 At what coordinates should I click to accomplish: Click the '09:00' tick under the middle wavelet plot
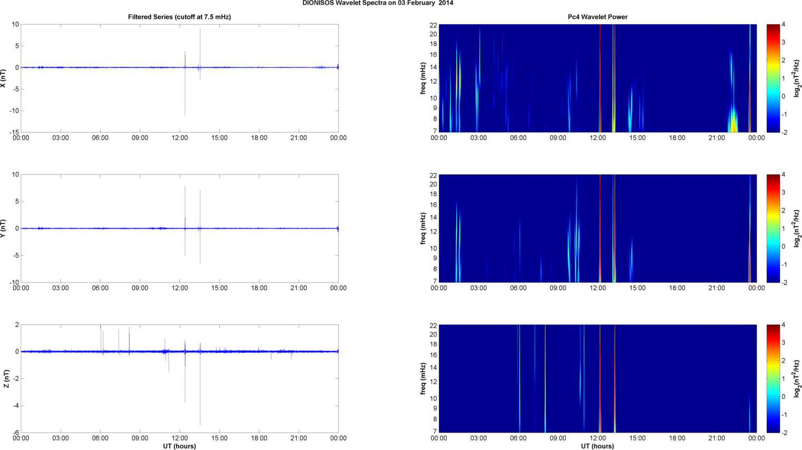tap(558, 288)
